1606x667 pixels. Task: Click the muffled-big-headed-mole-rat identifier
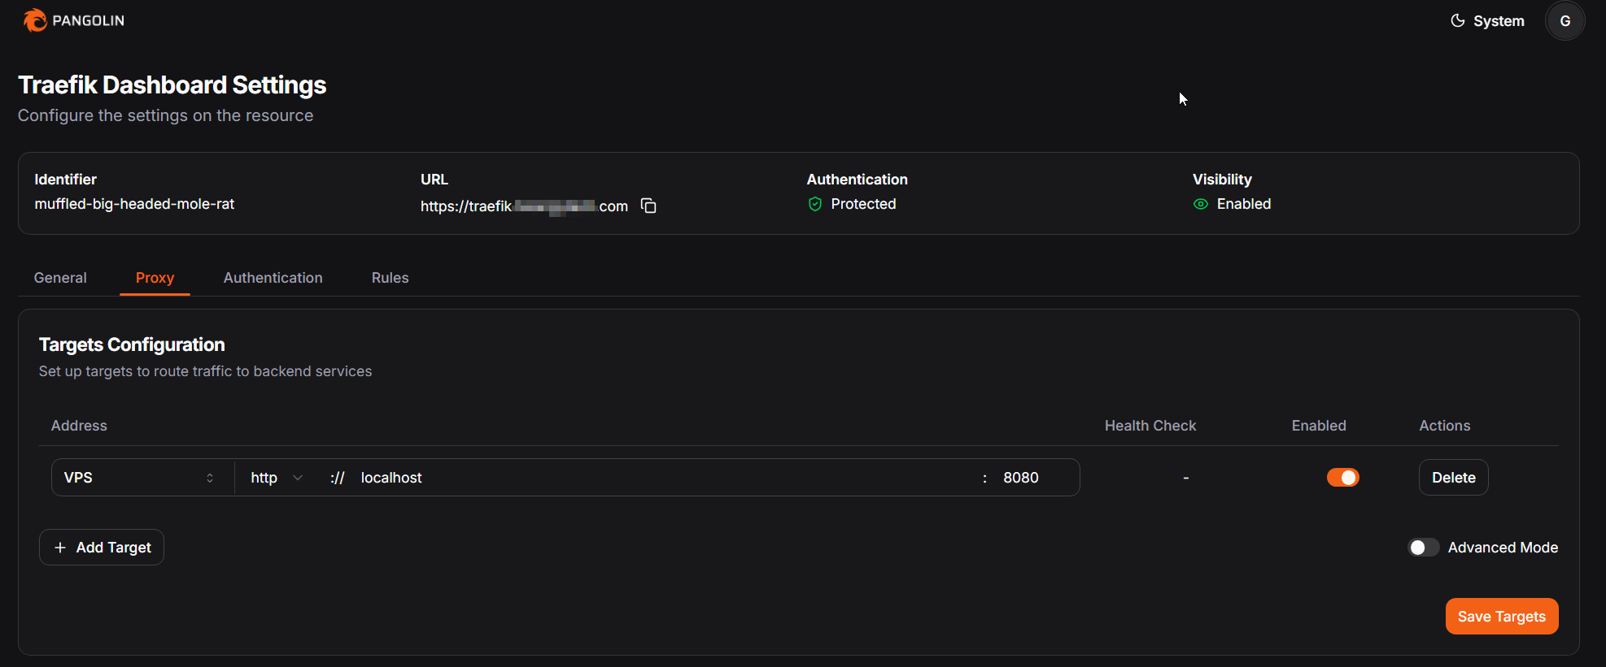tap(134, 204)
